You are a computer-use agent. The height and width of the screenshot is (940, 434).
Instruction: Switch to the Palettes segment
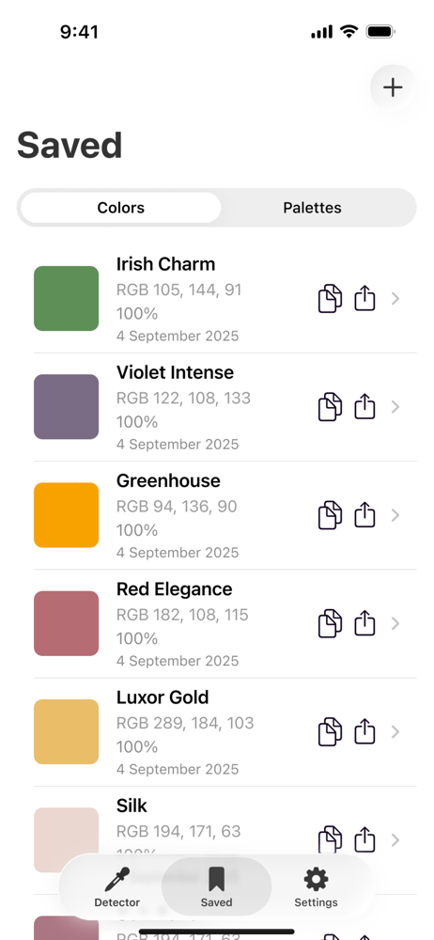(312, 208)
